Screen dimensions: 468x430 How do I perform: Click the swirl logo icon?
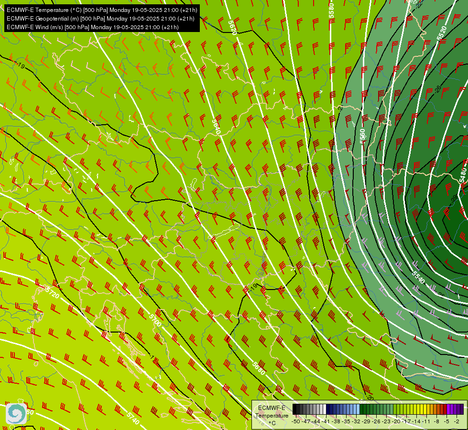[16, 413]
